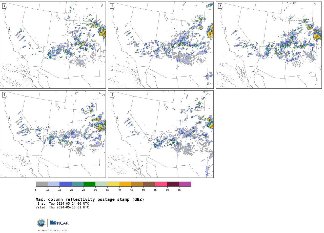Click the maroon 60-65 dBZ swatch
Viewport: 324px width, 233px height.
[x=173, y=184]
